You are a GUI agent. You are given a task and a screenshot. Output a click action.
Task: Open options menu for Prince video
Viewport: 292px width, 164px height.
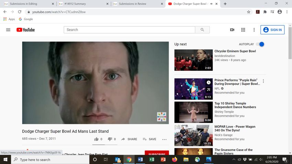pyautogui.click(x=263, y=81)
